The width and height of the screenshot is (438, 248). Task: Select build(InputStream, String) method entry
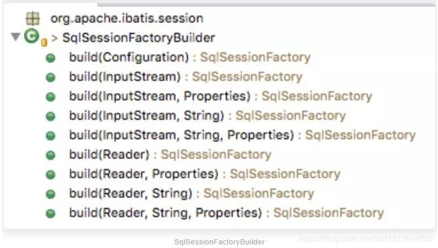[208, 116]
